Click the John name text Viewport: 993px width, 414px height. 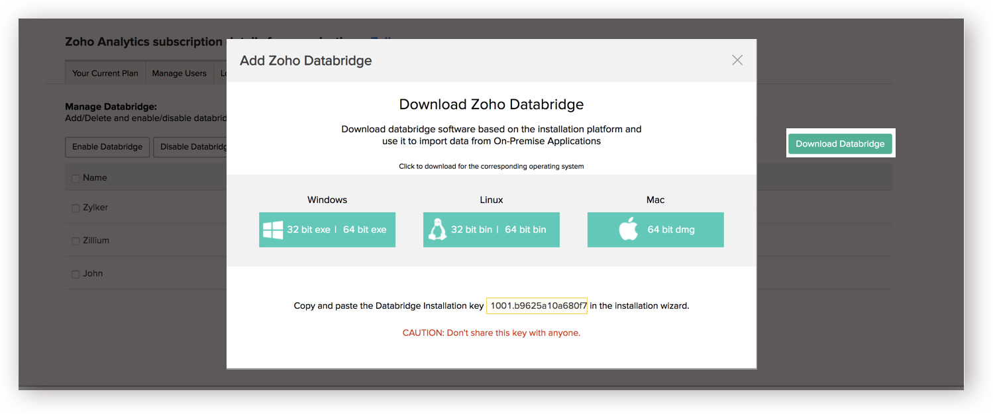[93, 273]
